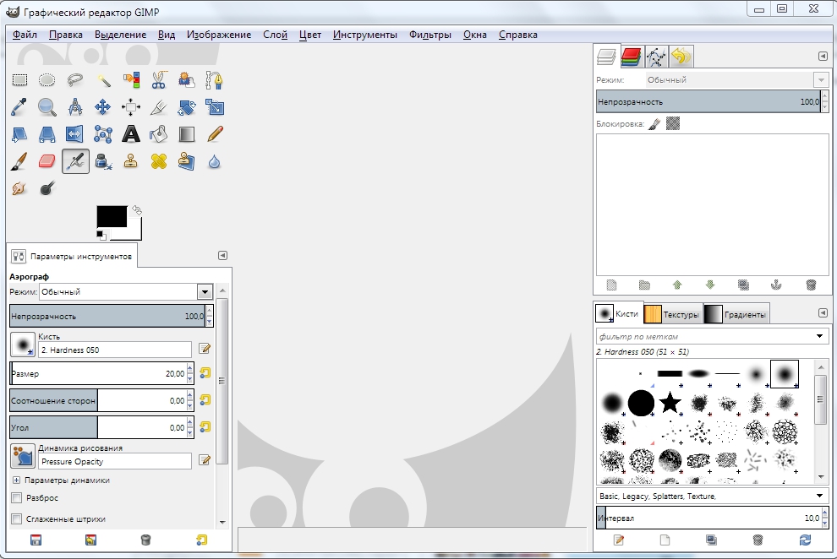
Task: Open the Цвет menu
Action: [x=309, y=35]
